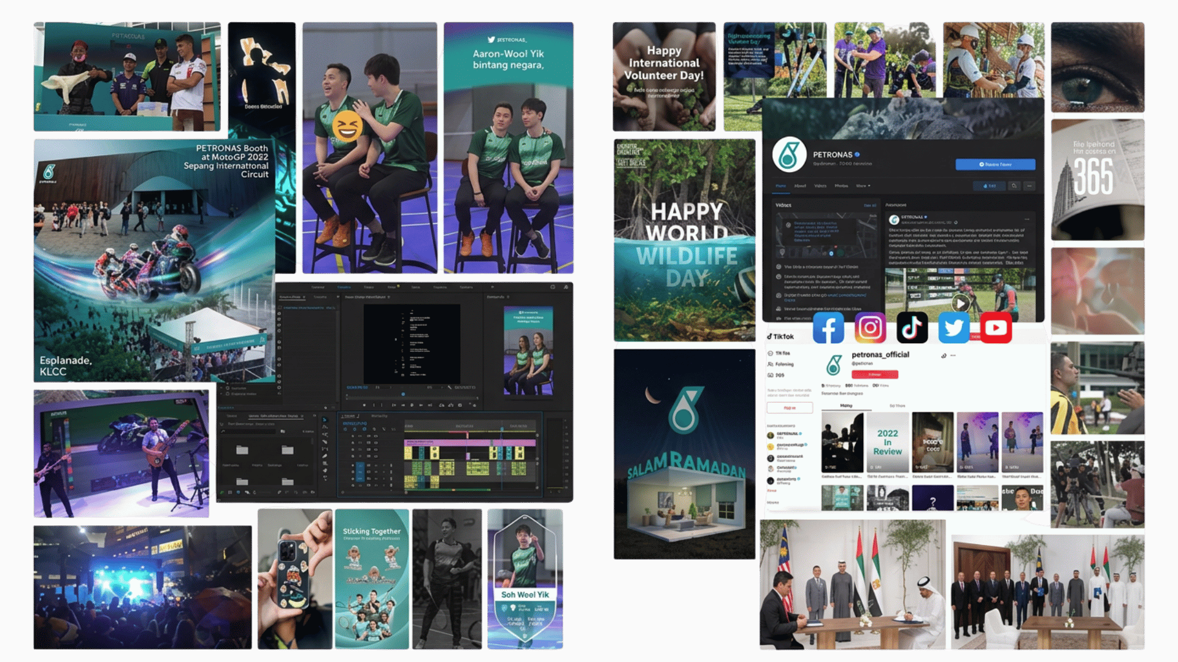Open the Sticking Together poster
This screenshot has height=662, width=1178.
[x=372, y=579]
